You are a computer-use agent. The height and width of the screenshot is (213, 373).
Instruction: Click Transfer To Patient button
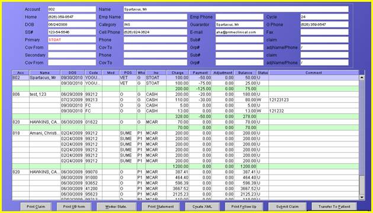click(335, 206)
